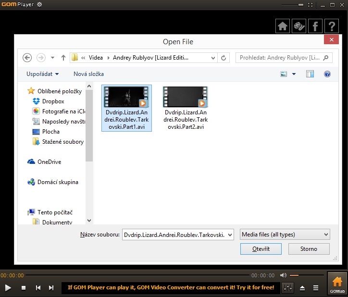The height and width of the screenshot is (297, 348).
Task: Go up one folder level
Action: tap(63, 58)
